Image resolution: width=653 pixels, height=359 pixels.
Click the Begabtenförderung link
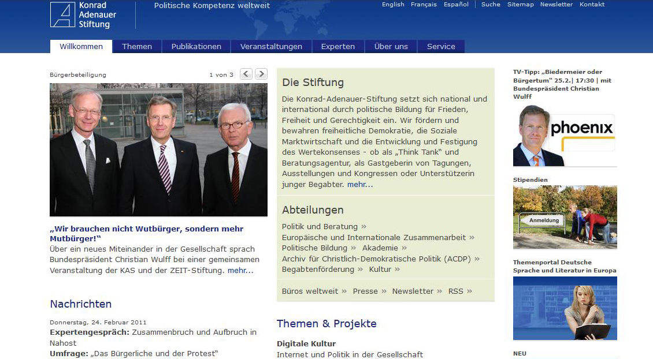coord(318,270)
